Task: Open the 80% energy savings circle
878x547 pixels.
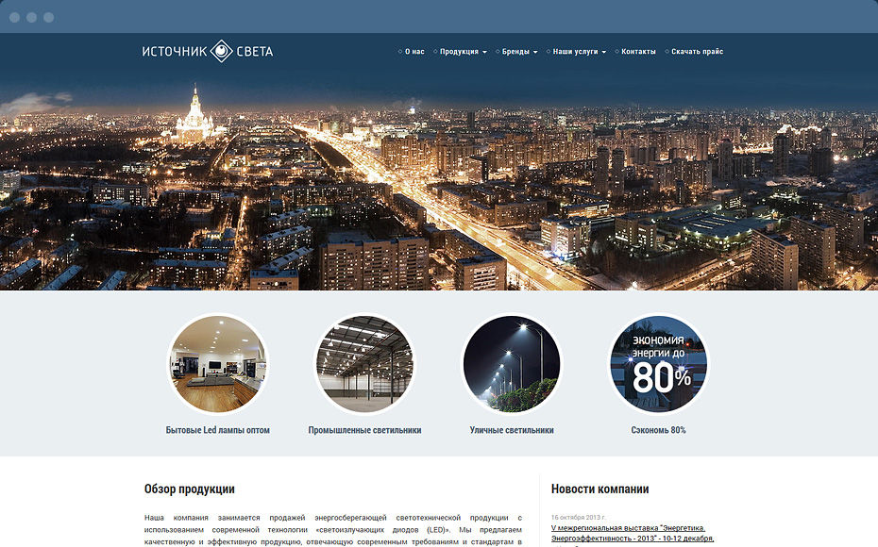Action: [x=658, y=364]
